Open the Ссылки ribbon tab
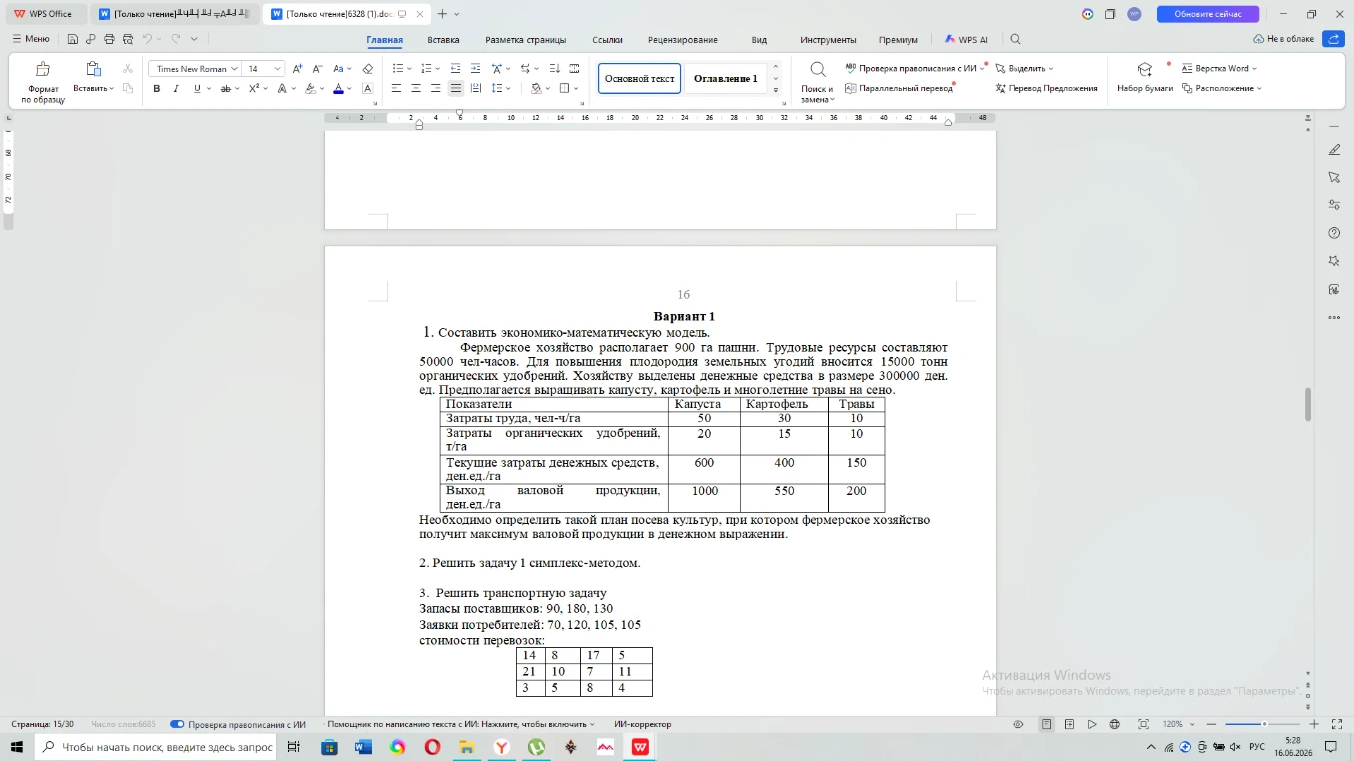 pyautogui.click(x=607, y=40)
